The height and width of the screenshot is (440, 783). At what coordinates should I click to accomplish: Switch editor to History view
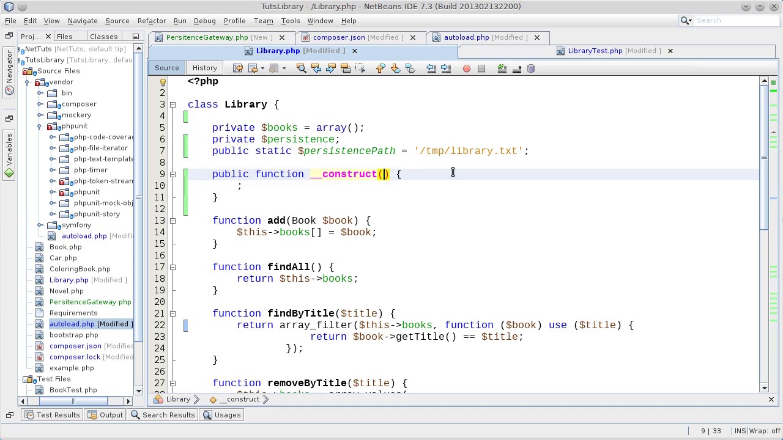pyautogui.click(x=204, y=68)
